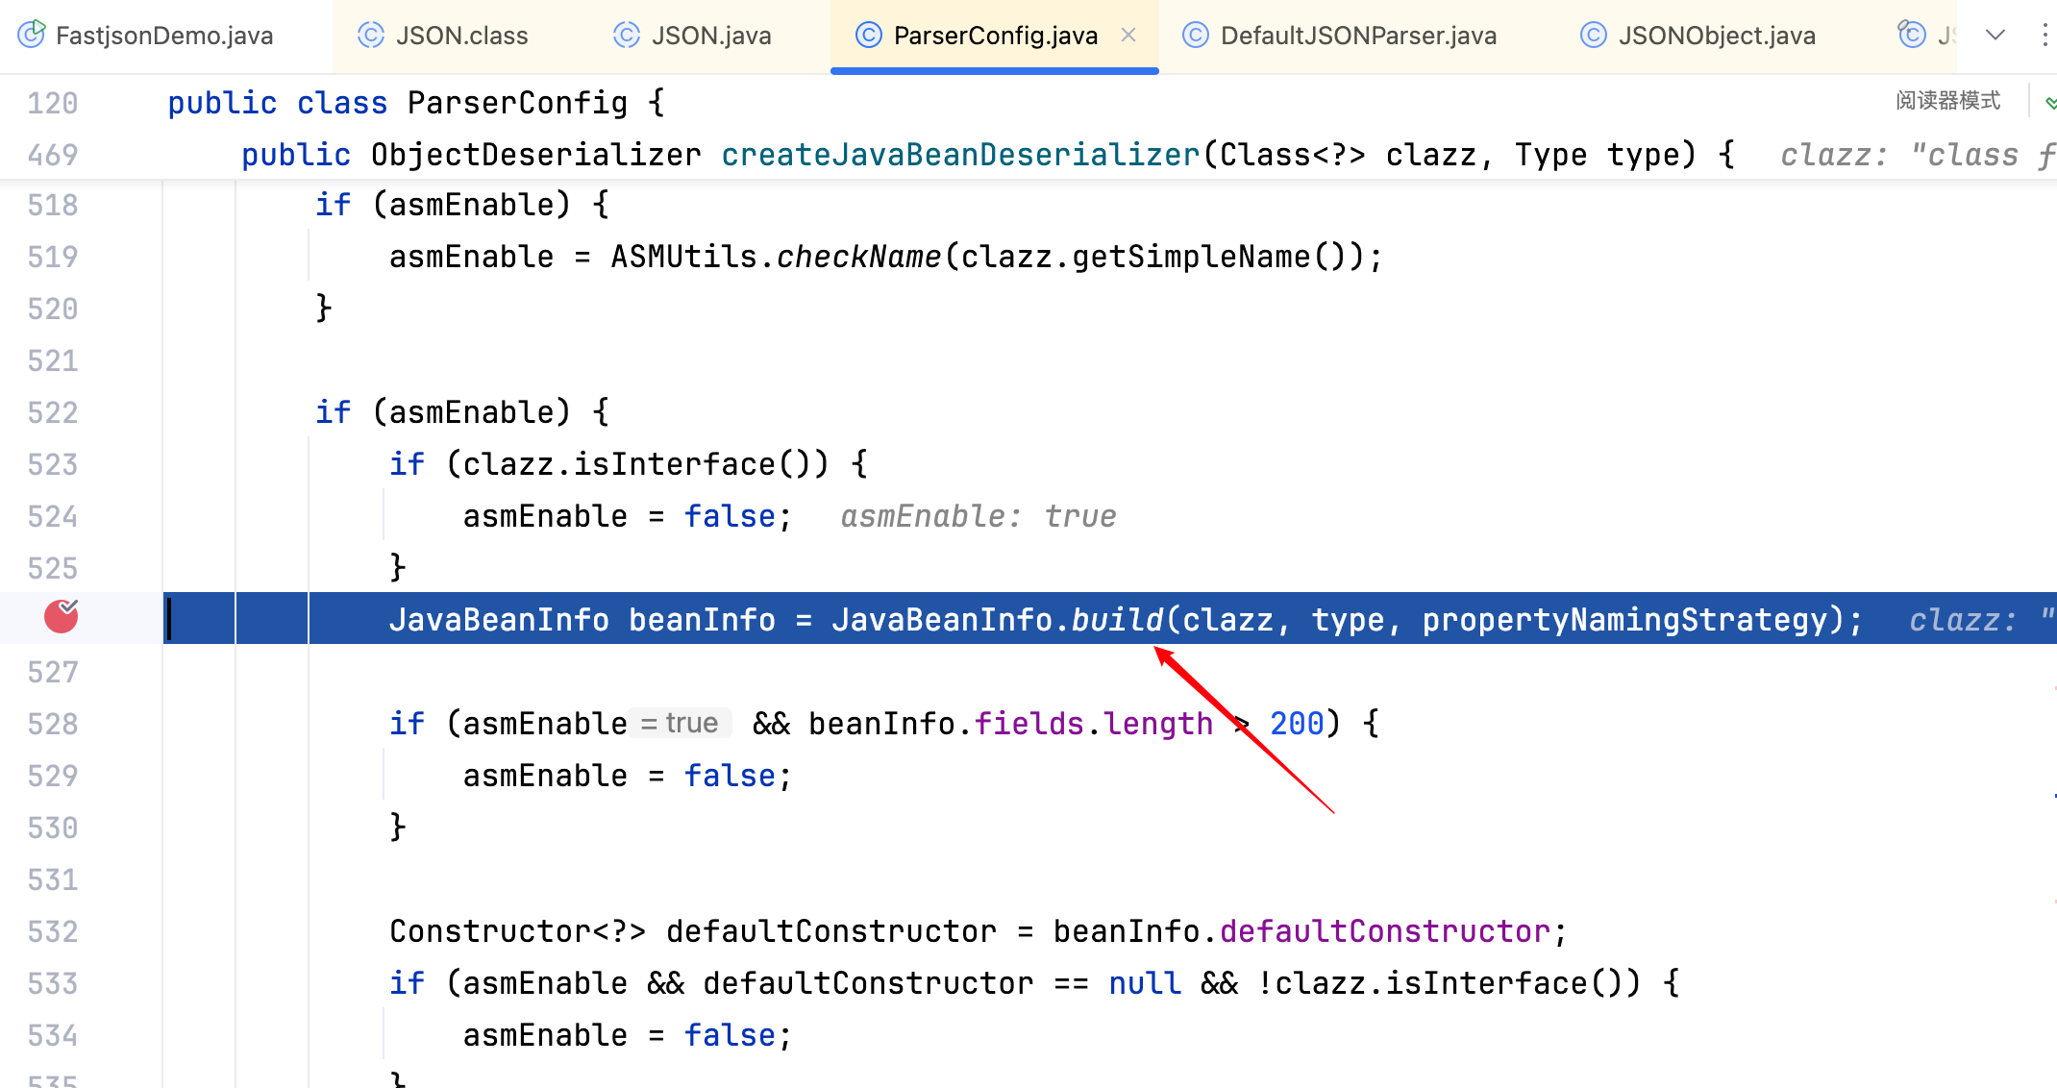Switch to the DefaultJSONParser.java tab
Image resolution: width=2057 pixels, height=1088 pixels.
(1357, 36)
